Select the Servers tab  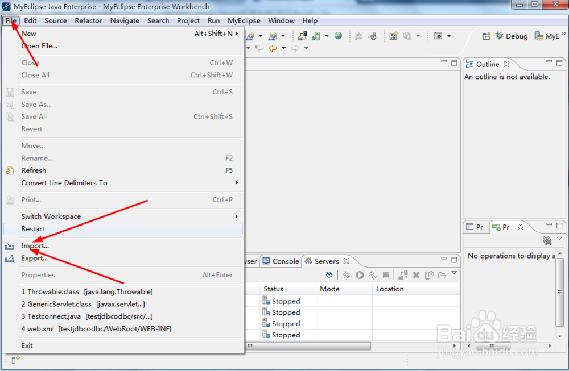click(321, 261)
